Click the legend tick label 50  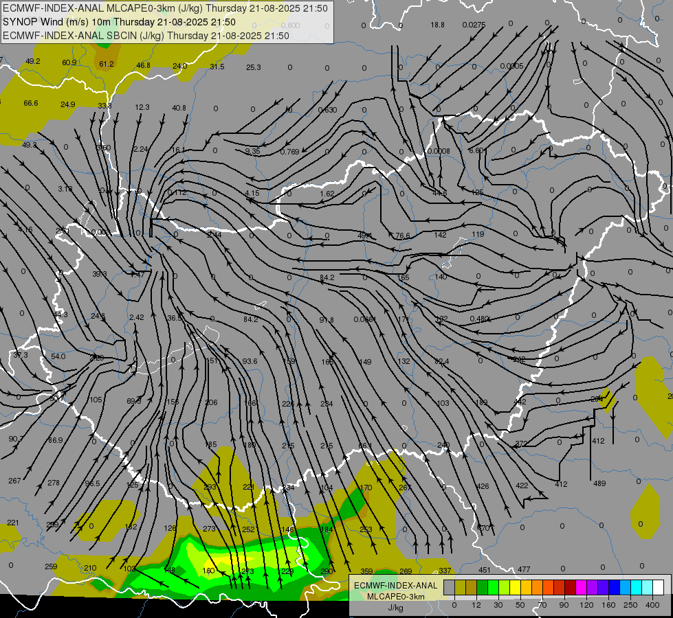[x=520, y=605]
